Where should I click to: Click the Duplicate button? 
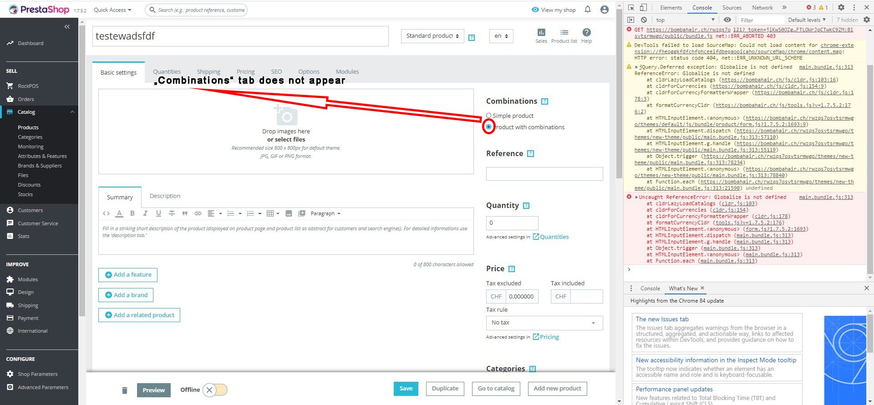[x=445, y=389]
